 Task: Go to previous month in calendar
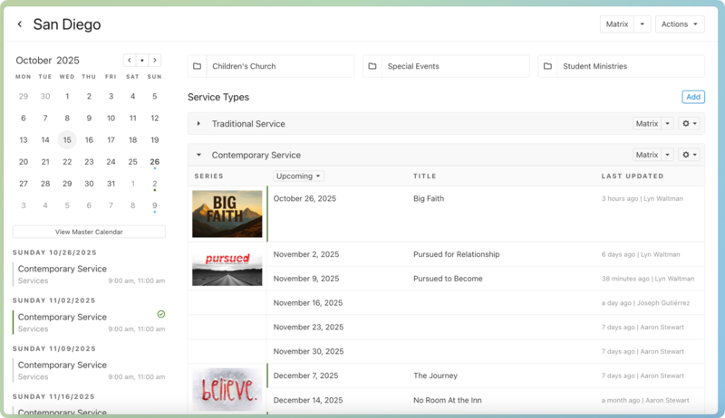click(130, 61)
